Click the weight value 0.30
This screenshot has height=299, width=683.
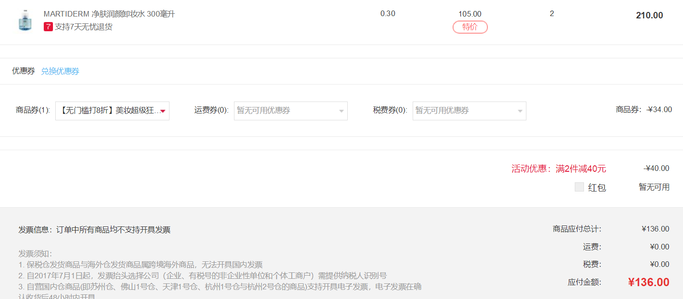pos(388,14)
